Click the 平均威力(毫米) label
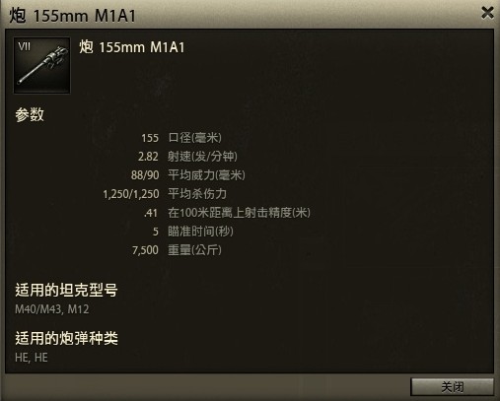This screenshot has height=401, width=500. tap(206, 175)
